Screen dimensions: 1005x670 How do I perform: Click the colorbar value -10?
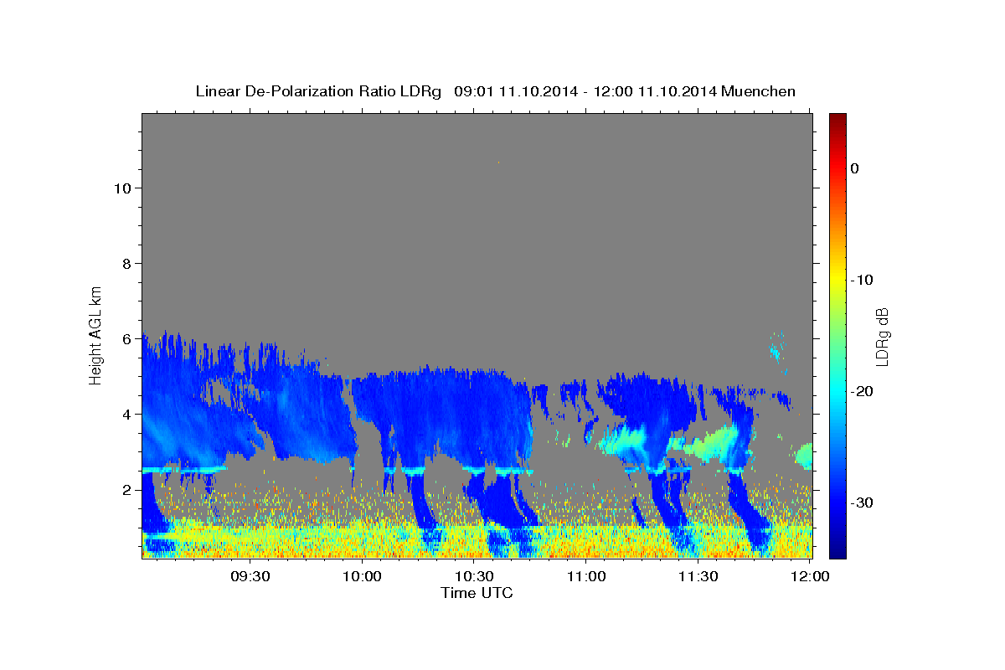[863, 280]
